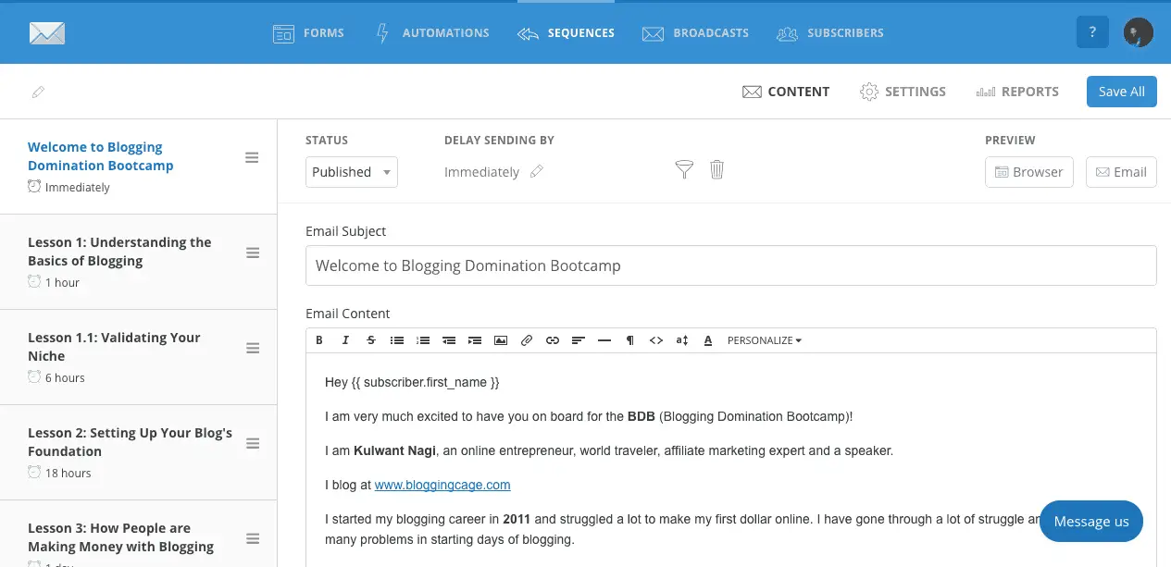Image resolution: width=1171 pixels, height=567 pixels.
Task: Switch to the REPORTS tab
Action: click(1017, 92)
